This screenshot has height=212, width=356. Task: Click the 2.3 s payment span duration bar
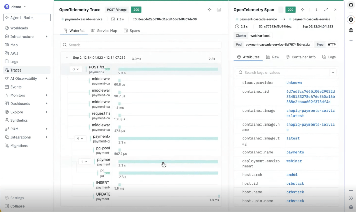pyautogui.click(x=168, y=162)
